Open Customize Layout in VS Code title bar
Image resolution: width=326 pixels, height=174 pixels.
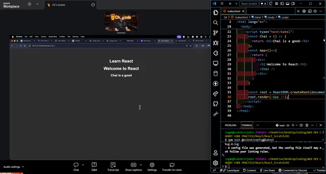point(277,3)
